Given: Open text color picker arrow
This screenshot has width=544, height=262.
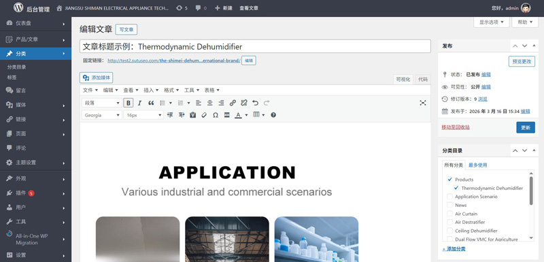Looking at the screenshot, I should 246,115.
